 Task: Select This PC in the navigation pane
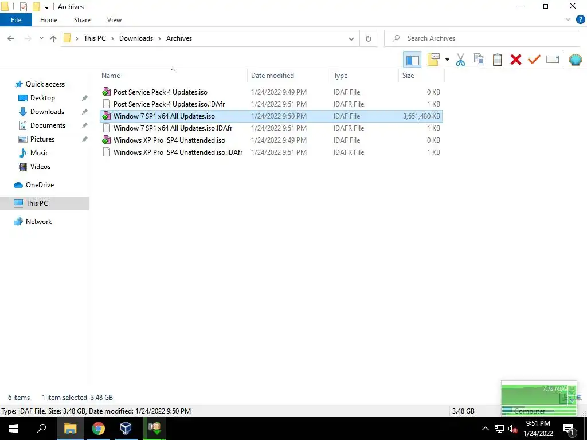click(x=45, y=203)
